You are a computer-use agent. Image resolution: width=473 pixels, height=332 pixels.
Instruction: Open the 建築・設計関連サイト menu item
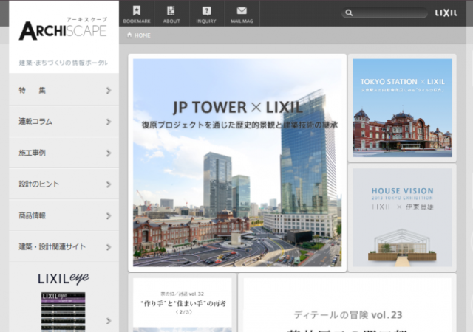(x=64, y=247)
